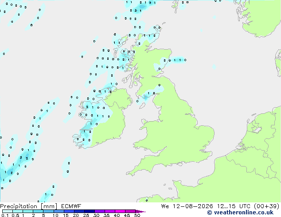Select the 2–5 mm light blue legend swatch
This screenshot has height=217, width=281.
point(38,211)
